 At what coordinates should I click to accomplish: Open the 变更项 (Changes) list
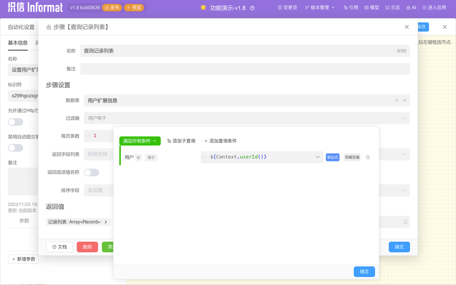(287, 7)
